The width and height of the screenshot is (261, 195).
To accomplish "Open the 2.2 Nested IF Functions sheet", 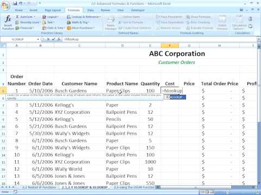I will (x=39, y=187).
